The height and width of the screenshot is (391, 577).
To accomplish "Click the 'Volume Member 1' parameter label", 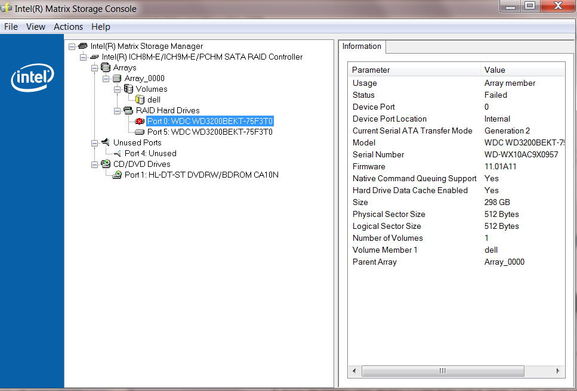I will click(x=385, y=250).
